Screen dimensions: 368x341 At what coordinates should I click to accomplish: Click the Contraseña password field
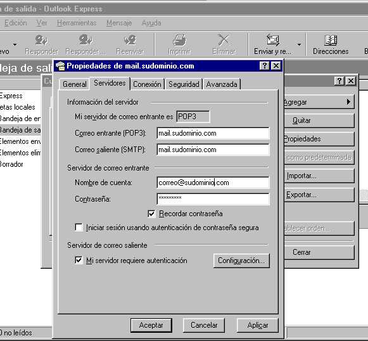[213, 199]
